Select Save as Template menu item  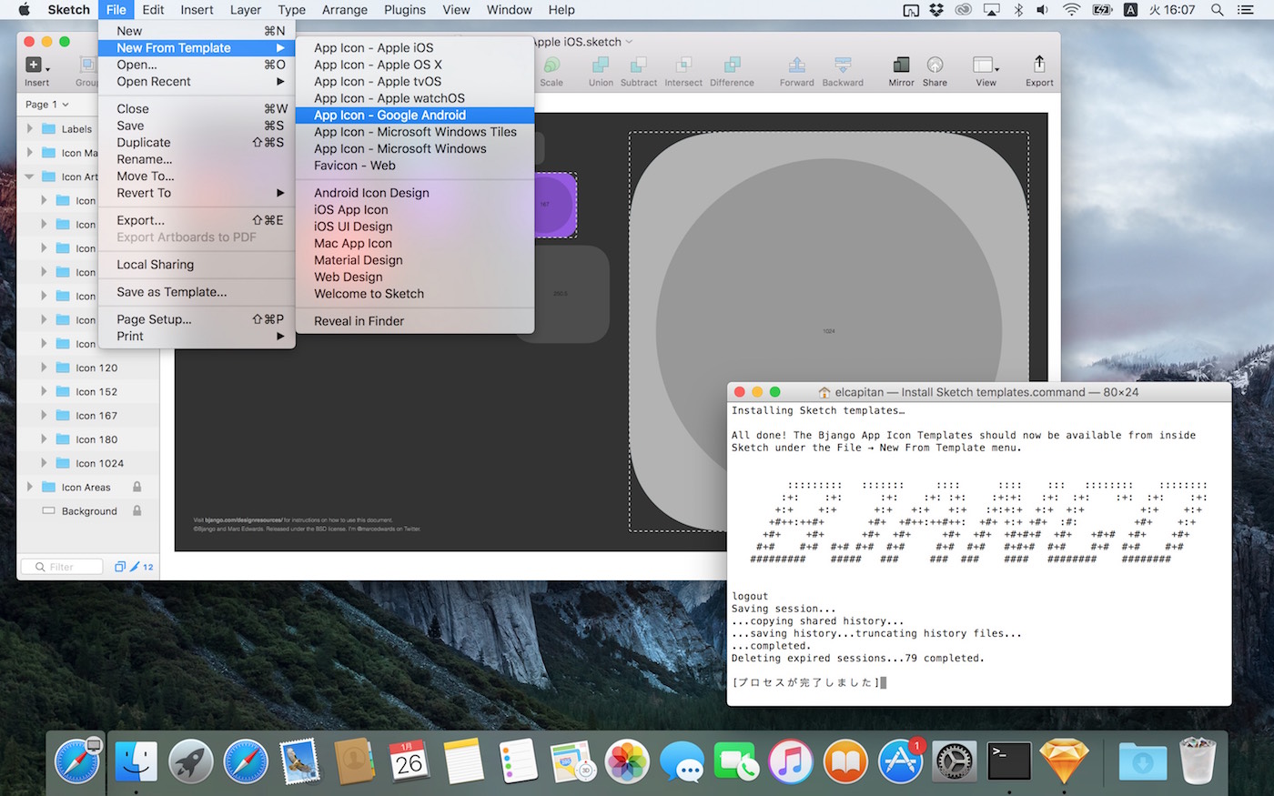172,292
